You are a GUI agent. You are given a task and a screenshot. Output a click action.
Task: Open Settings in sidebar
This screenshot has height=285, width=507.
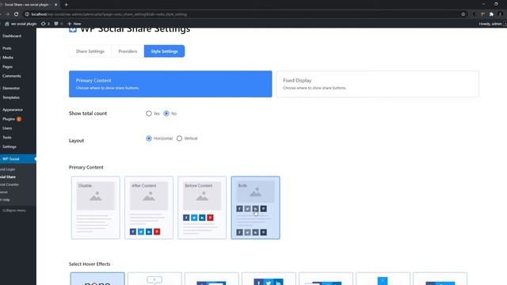pos(9,146)
